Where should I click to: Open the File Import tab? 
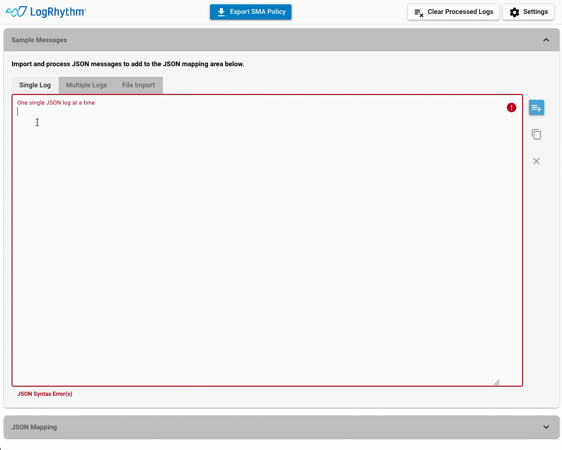(x=138, y=85)
